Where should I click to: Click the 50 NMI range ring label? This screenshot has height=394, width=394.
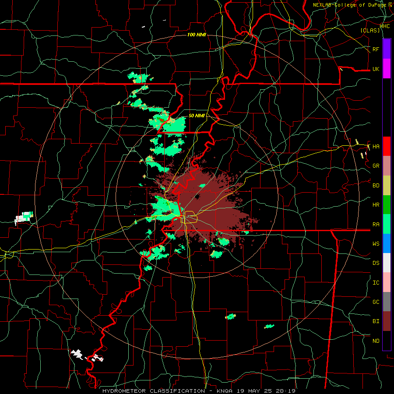(197, 116)
